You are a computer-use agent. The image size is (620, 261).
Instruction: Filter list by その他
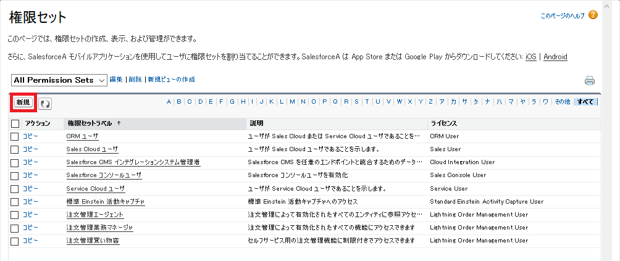tap(563, 101)
